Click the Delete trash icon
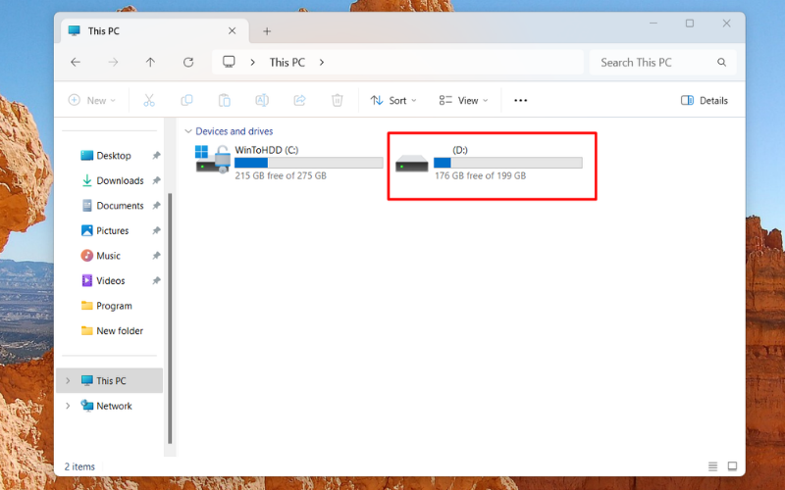 point(337,100)
